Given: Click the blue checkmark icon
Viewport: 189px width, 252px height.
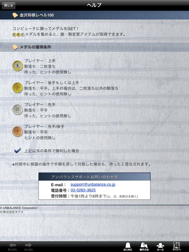Looking at the screenshot, I should tap(17, 150).
